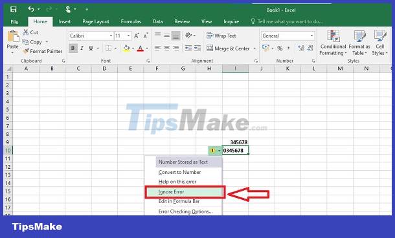Screen dimensions: 395x238
Task: Click the Redo arrow icon
Action: (x=49, y=9)
